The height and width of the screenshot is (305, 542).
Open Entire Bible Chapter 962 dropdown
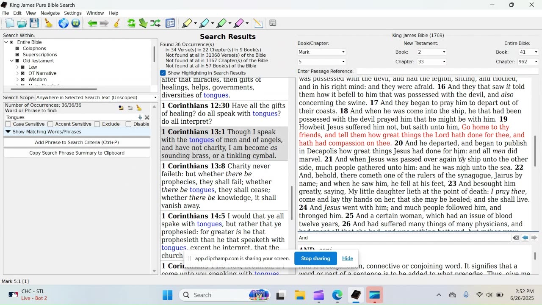(528, 62)
